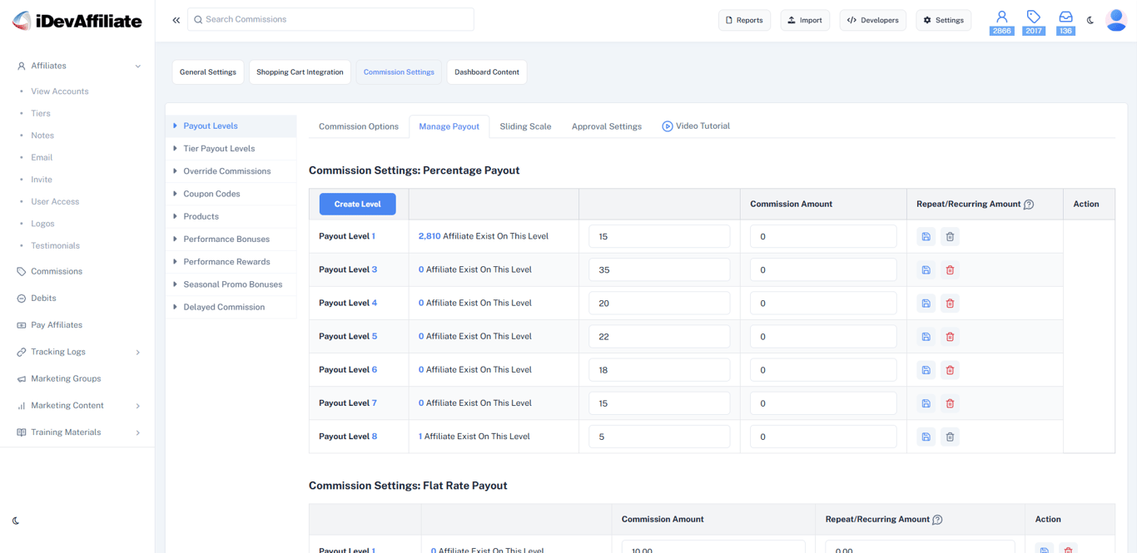Collapse the sidebar with the double-chevron icon
Viewport: 1137px width, 553px height.
pyautogui.click(x=176, y=19)
